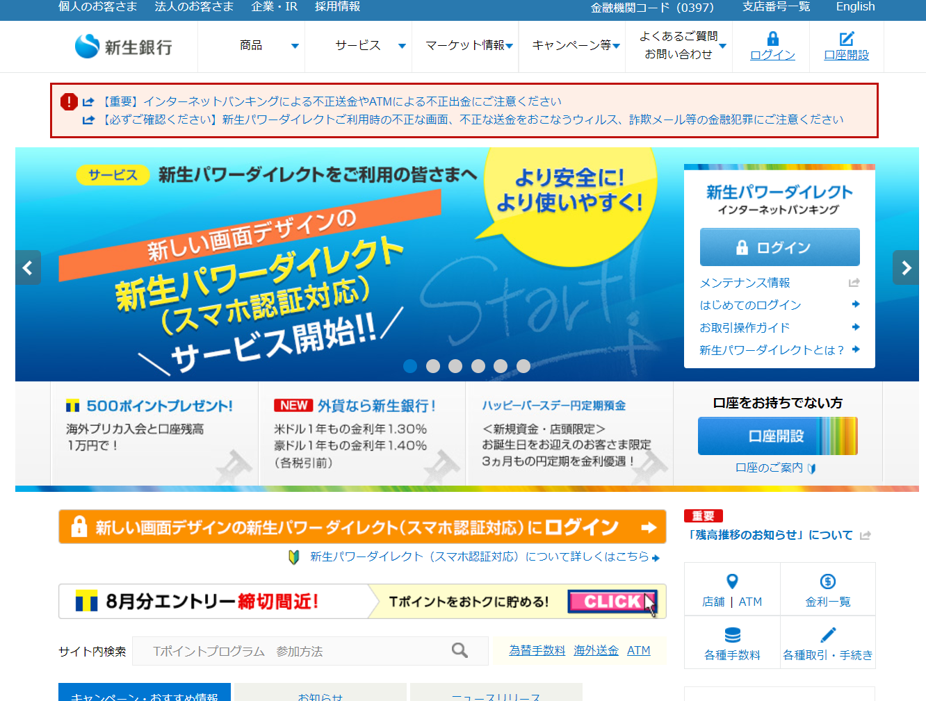
Task: Select sixth carousel dot indicator
Action: [x=523, y=366]
